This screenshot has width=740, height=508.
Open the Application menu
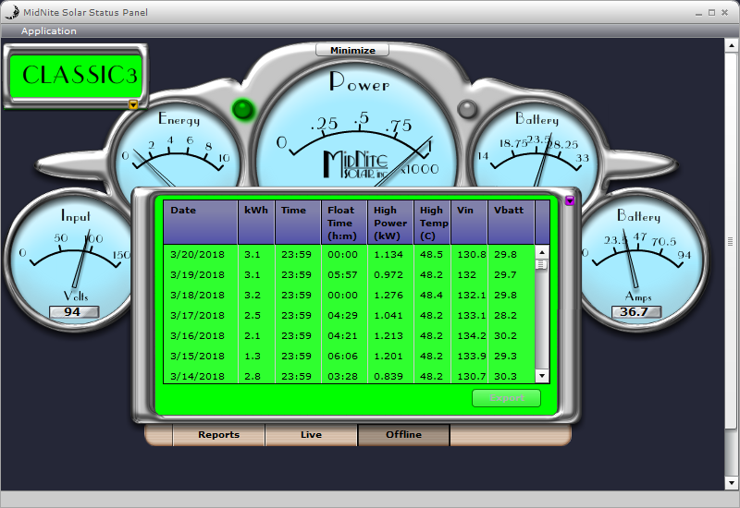(49, 31)
